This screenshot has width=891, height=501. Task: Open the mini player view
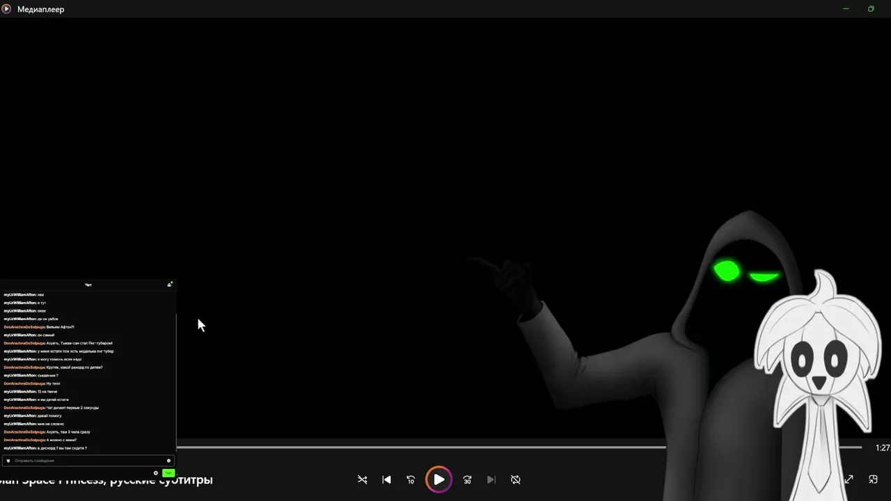point(873,479)
